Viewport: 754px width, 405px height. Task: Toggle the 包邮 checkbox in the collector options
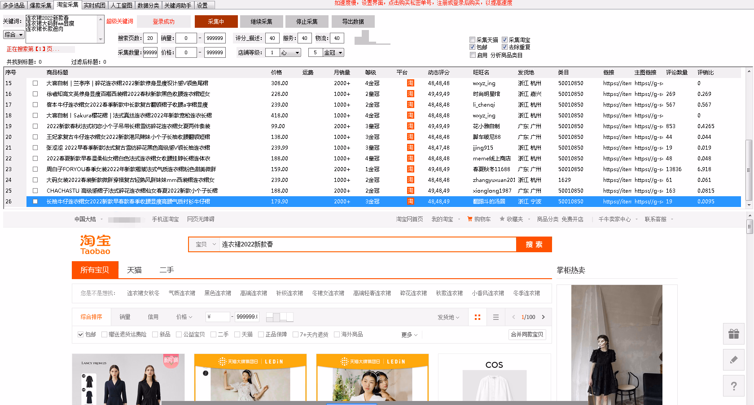[x=472, y=47]
